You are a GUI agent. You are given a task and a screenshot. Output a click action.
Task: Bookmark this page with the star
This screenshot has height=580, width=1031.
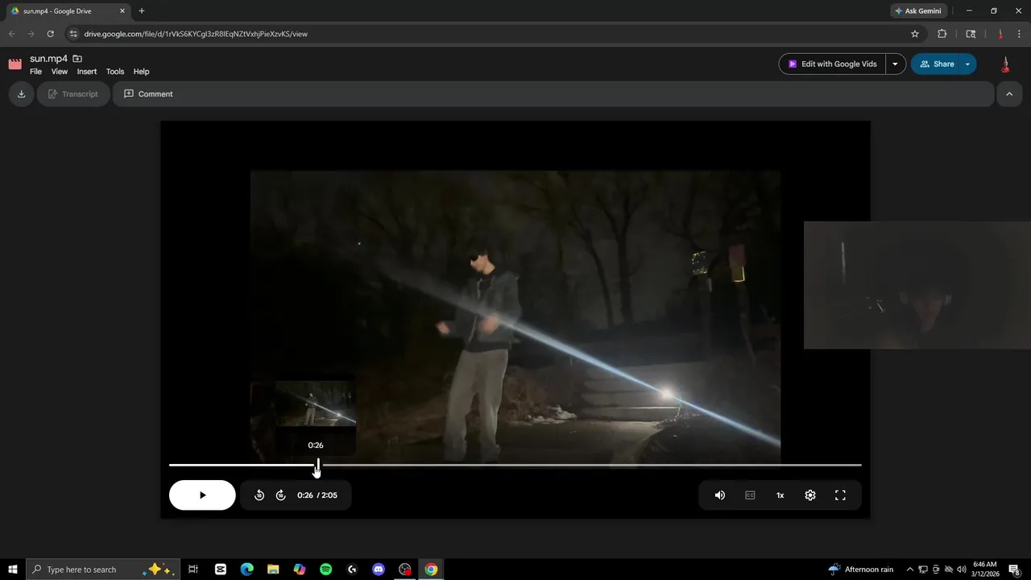pos(915,34)
